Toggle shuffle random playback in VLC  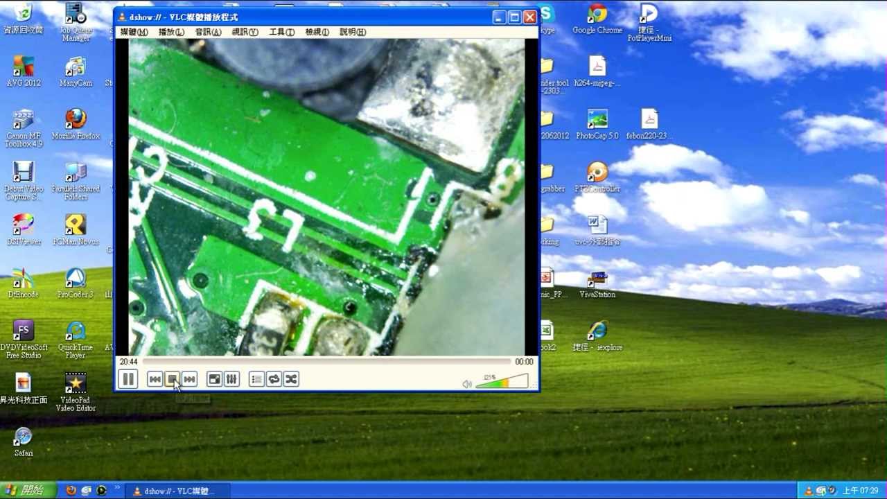coord(291,379)
